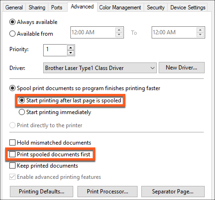The image size is (215, 200).
Task: Click the Print Processor... button
Action: tap(107, 192)
